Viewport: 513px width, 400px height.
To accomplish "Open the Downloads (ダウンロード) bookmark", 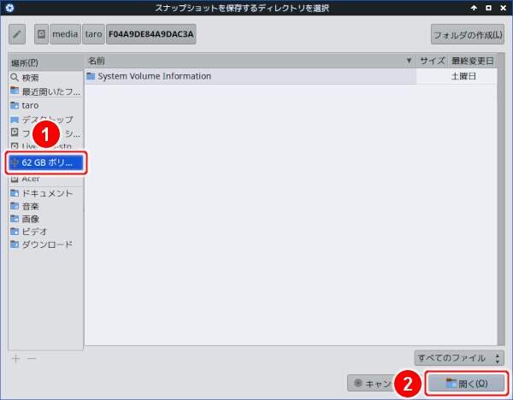I will click(47, 244).
